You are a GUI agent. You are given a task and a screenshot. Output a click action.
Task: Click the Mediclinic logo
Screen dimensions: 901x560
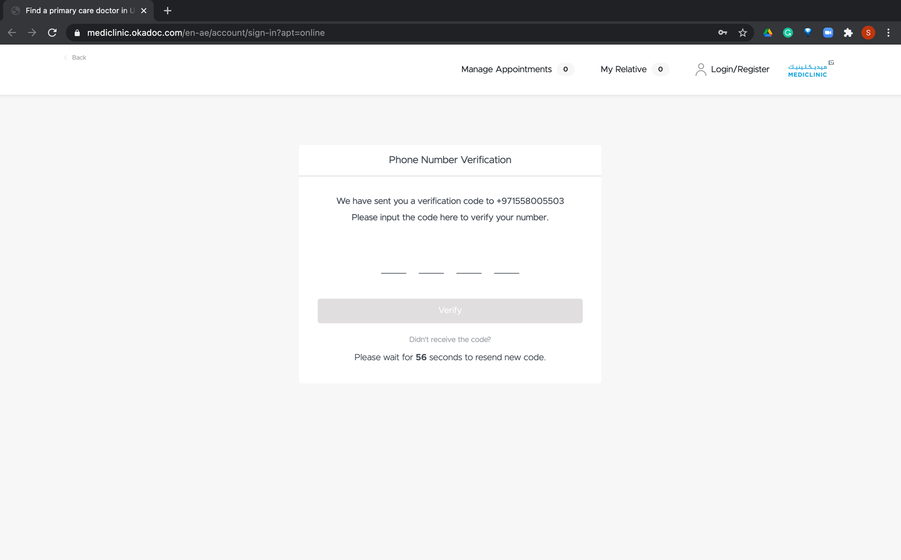pyautogui.click(x=809, y=69)
